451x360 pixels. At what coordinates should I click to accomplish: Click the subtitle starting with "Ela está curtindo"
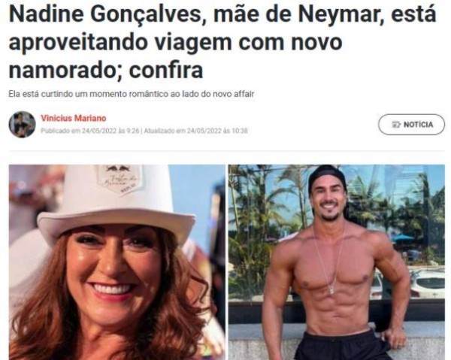pos(132,94)
